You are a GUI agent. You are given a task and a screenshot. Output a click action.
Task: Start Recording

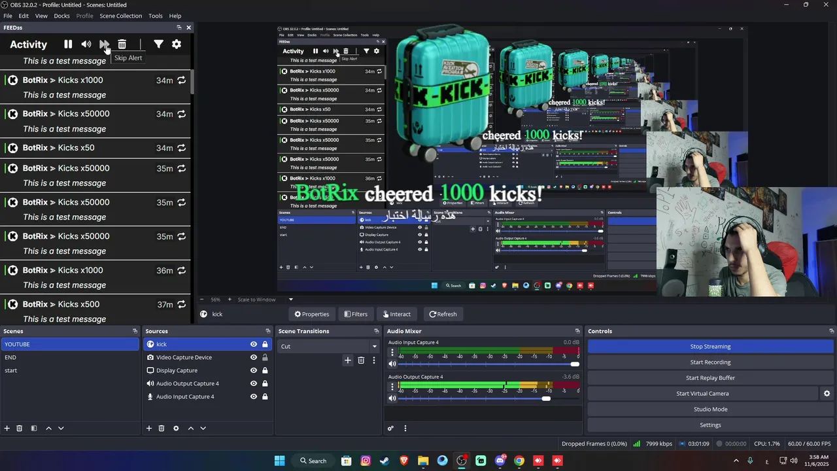[x=710, y=362]
